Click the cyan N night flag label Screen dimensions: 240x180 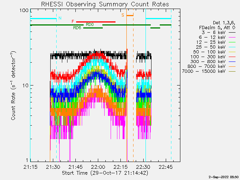(x=60, y=18)
